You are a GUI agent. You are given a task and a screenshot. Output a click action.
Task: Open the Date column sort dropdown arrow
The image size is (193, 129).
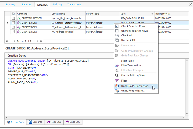point(152,14)
